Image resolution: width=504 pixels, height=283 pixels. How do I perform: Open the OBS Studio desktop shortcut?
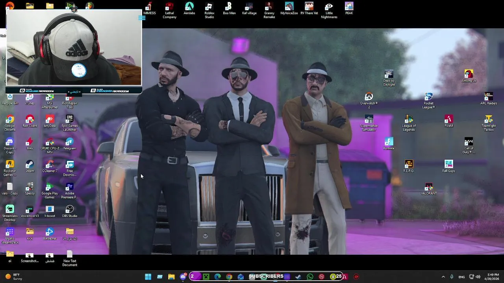click(70, 211)
